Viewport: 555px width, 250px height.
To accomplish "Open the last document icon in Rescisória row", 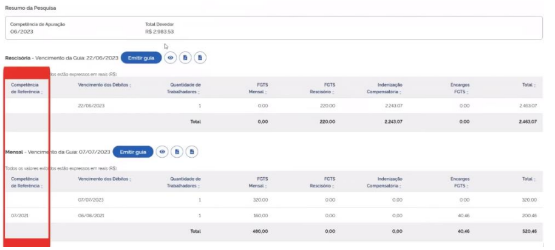I will 200,58.
